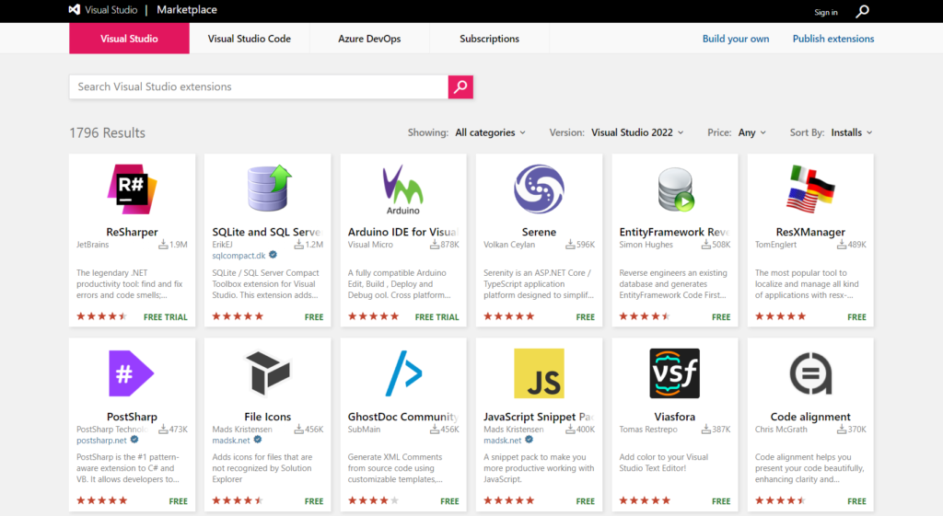Focus the Search Visual Studio extensions field
943x516 pixels.
tap(258, 86)
